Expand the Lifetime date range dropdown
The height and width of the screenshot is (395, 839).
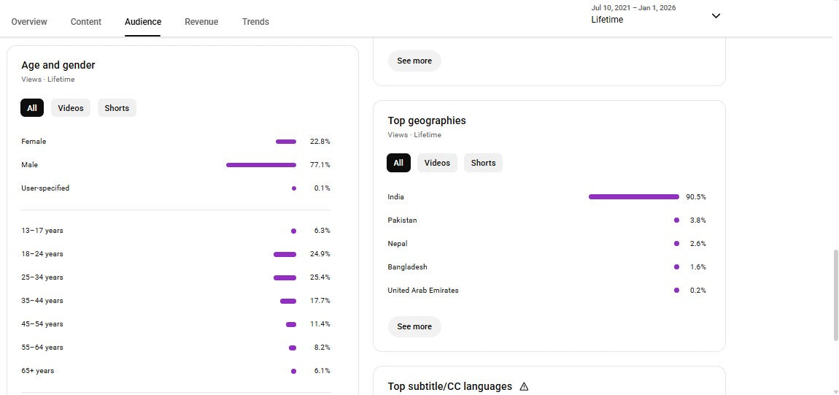pos(716,15)
